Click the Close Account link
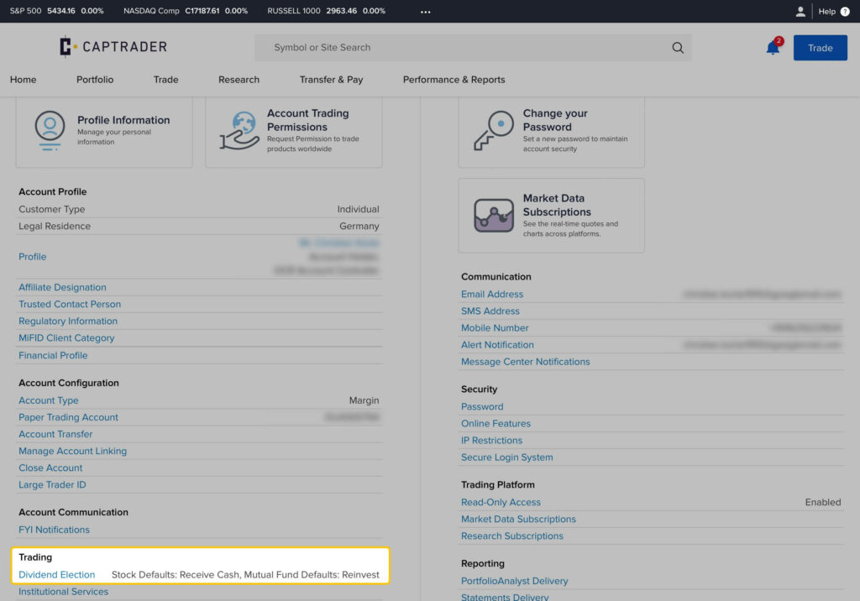The height and width of the screenshot is (601, 860). click(x=50, y=468)
